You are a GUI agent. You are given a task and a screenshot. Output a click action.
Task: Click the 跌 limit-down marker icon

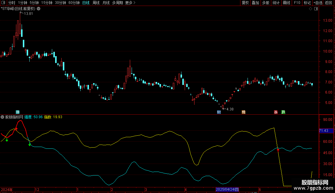point(283,112)
